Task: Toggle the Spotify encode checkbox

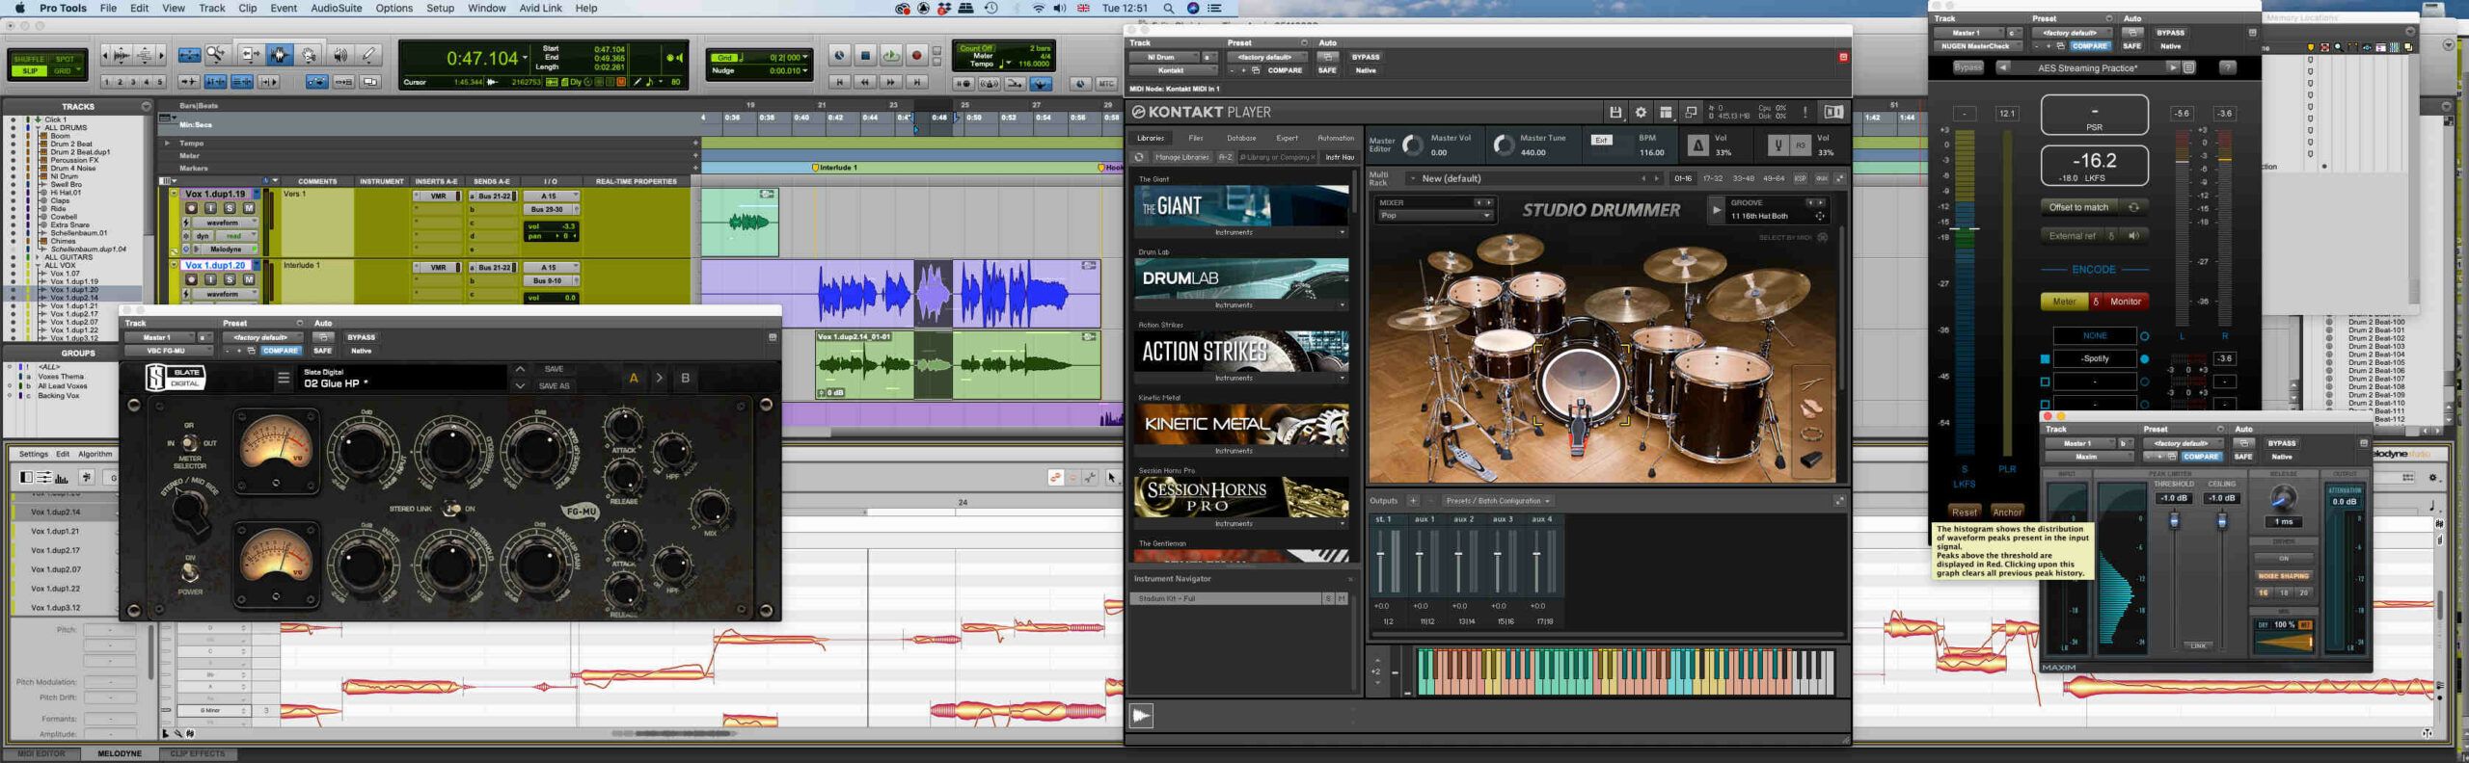Action: pyautogui.click(x=2045, y=358)
